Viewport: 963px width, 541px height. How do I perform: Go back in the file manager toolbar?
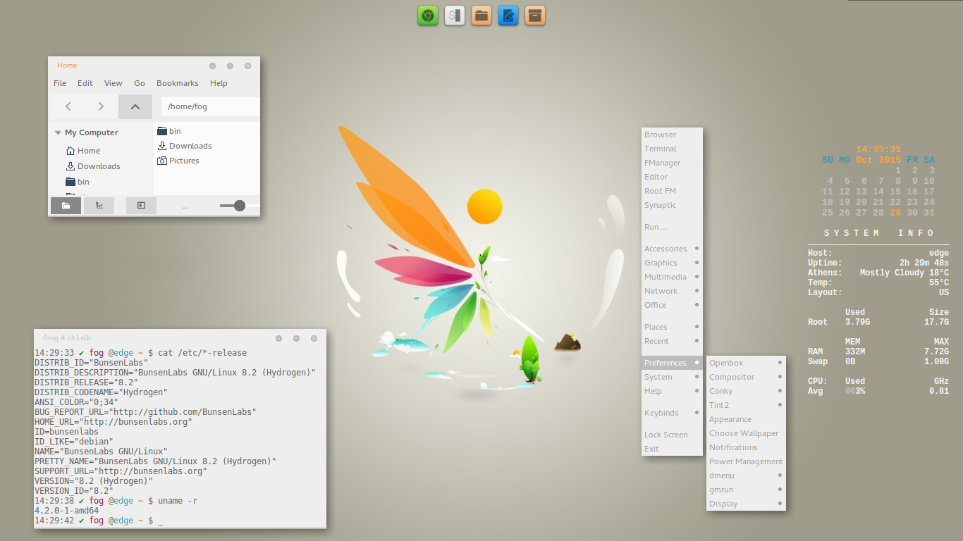68,106
